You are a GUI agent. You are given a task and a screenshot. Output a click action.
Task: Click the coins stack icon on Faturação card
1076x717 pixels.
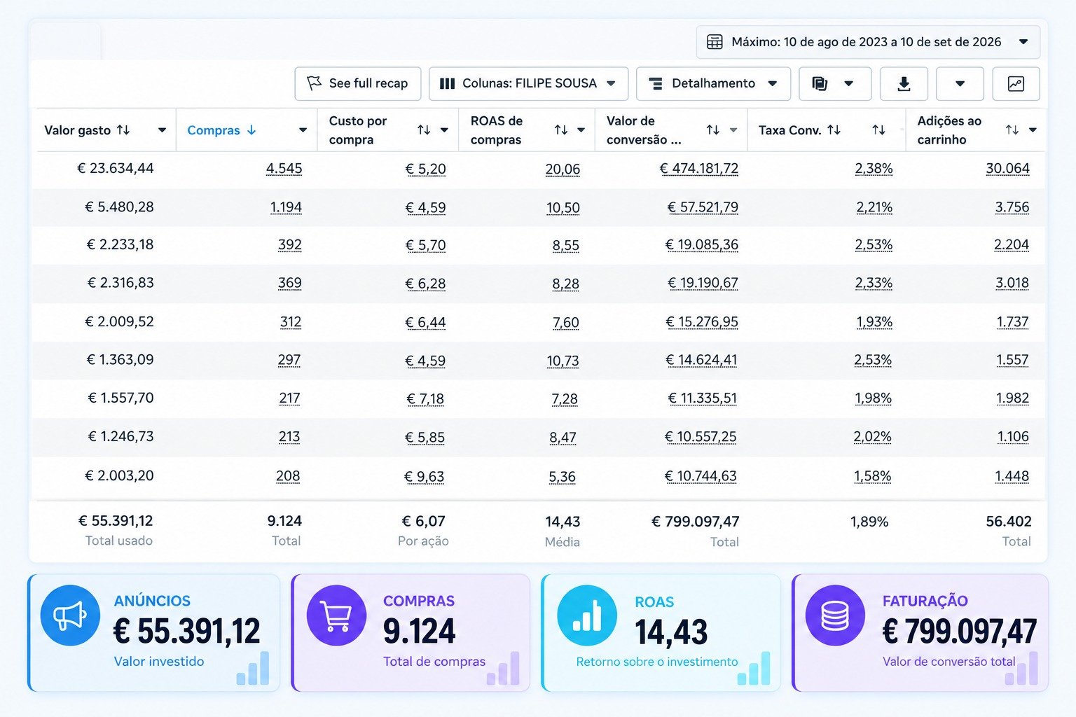pos(835,615)
